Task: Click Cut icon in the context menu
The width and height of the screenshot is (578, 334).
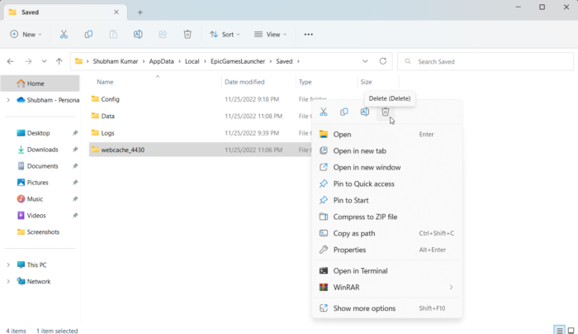Action: click(x=324, y=112)
